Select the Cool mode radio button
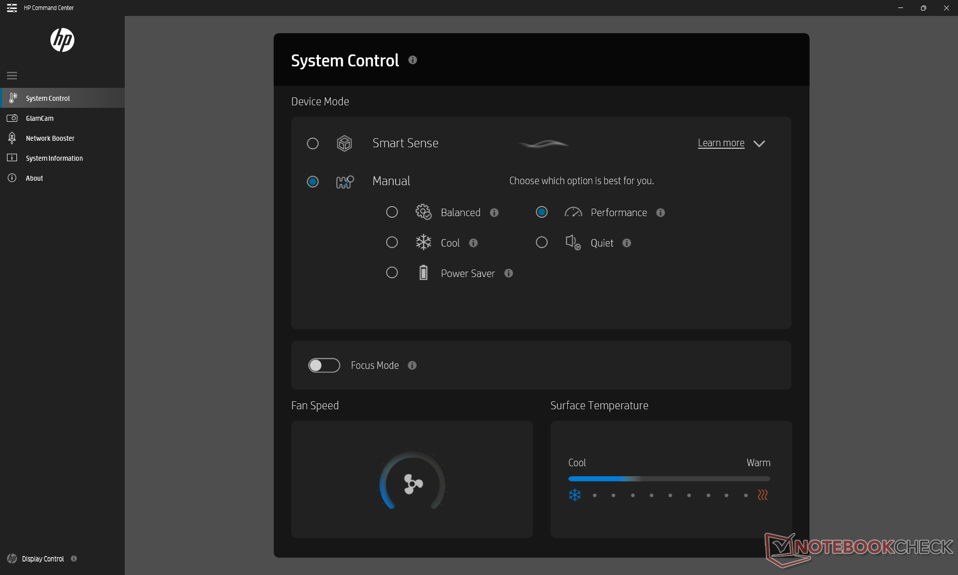 392,243
